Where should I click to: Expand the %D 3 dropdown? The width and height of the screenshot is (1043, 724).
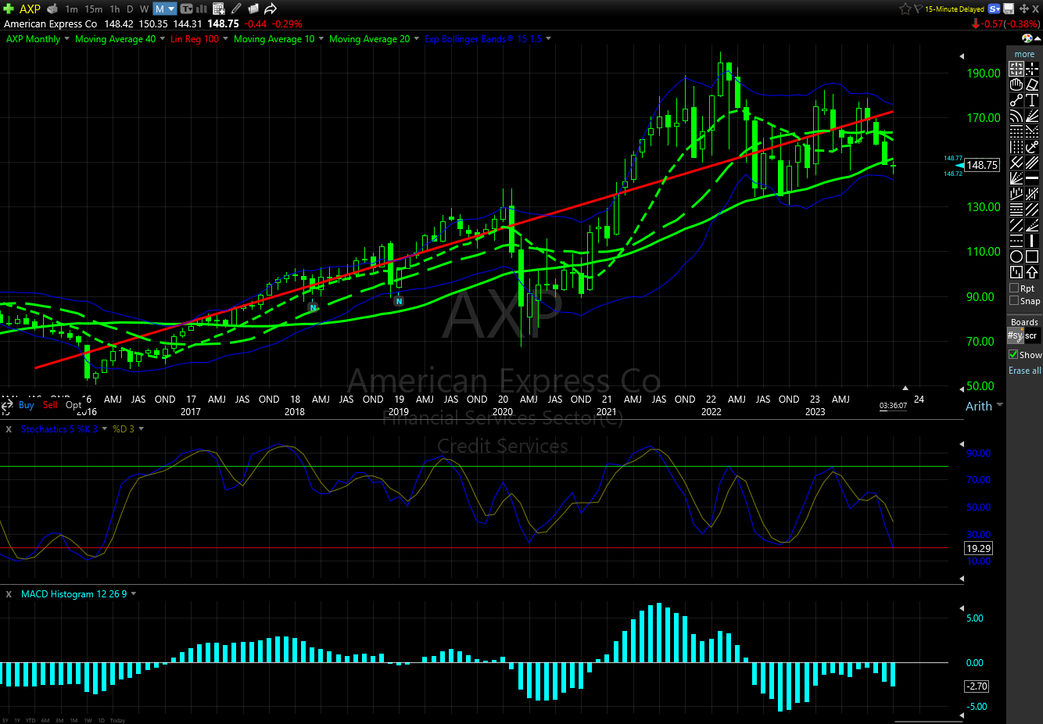(x=141, y=429)
